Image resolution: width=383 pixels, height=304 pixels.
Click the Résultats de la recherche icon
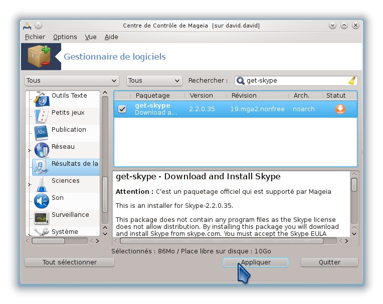coord(40,167)
